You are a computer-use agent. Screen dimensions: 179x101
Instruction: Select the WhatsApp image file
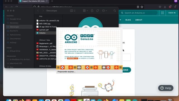(x=46, y=47)
